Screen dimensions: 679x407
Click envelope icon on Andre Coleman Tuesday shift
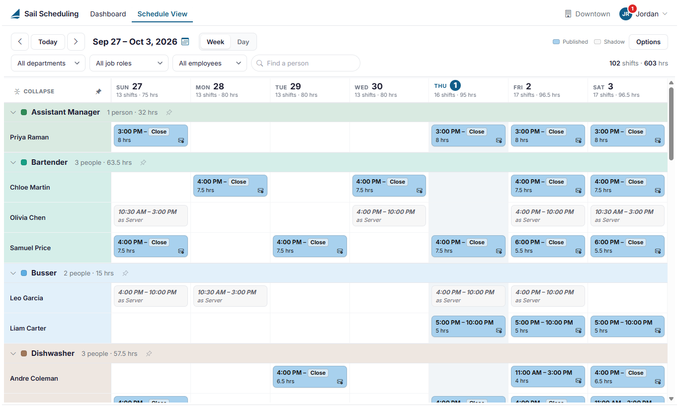tap(340, 382)
